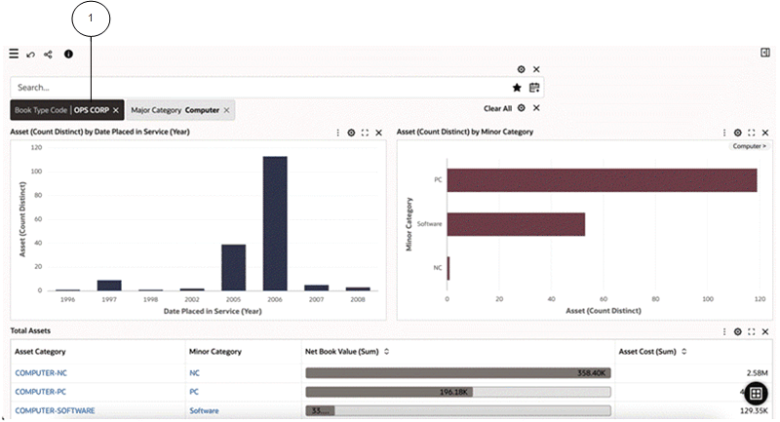This screenshot has width=780, height=422.
Task: Close the Date Placed in Service chart
Action: tap(378, 133)
